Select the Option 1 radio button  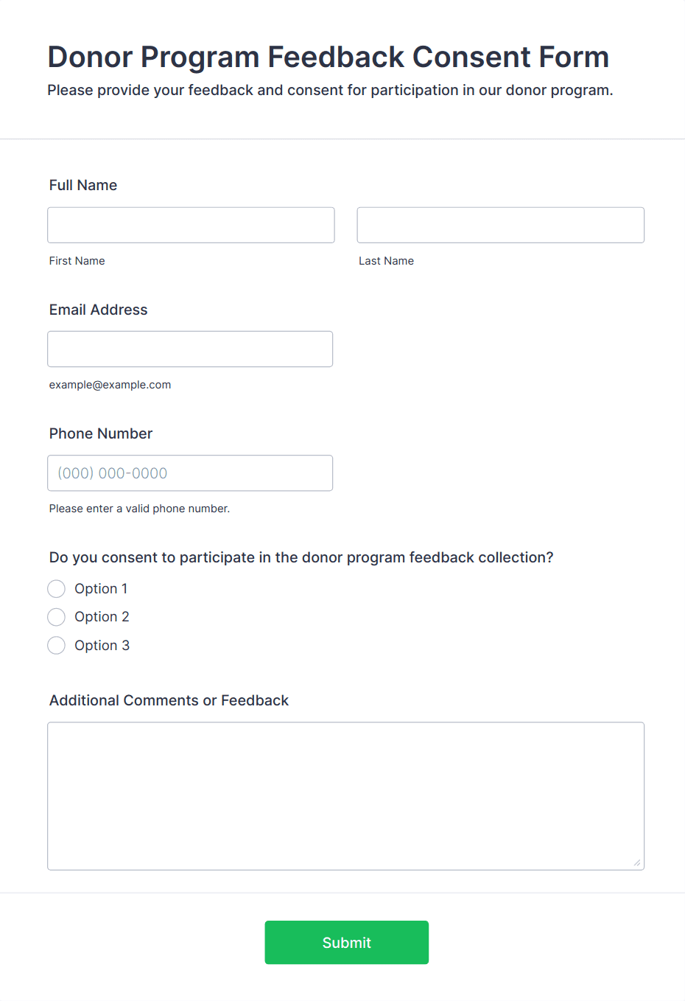pos(57,589)
